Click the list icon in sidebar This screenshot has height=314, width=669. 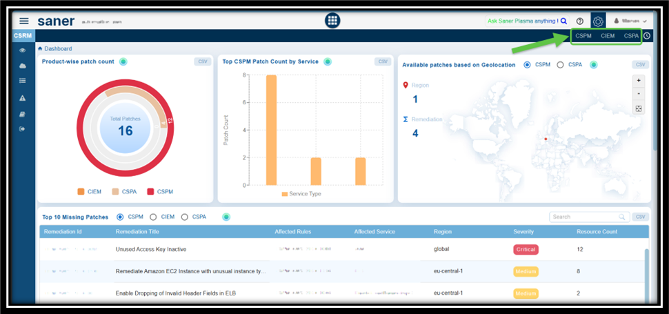tap(23, 80)
